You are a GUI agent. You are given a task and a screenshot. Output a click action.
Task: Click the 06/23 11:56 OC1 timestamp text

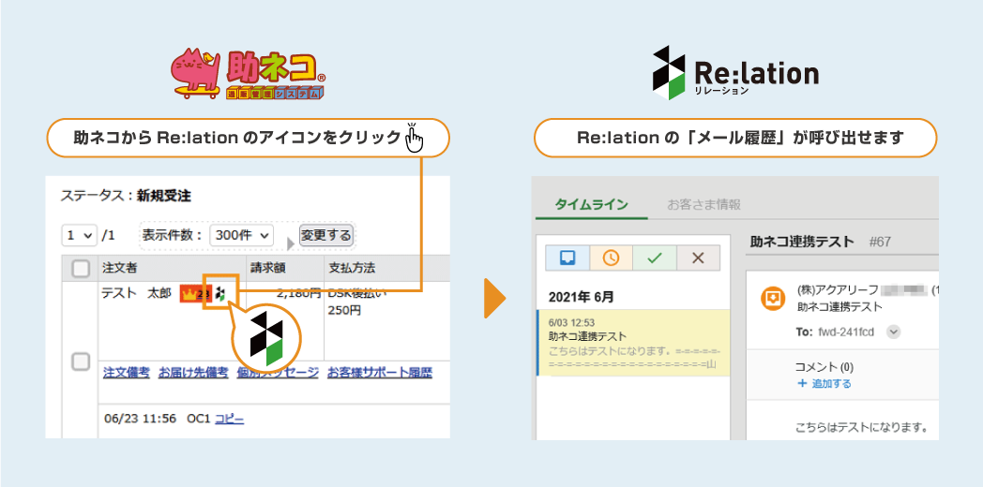click(157, 419)
